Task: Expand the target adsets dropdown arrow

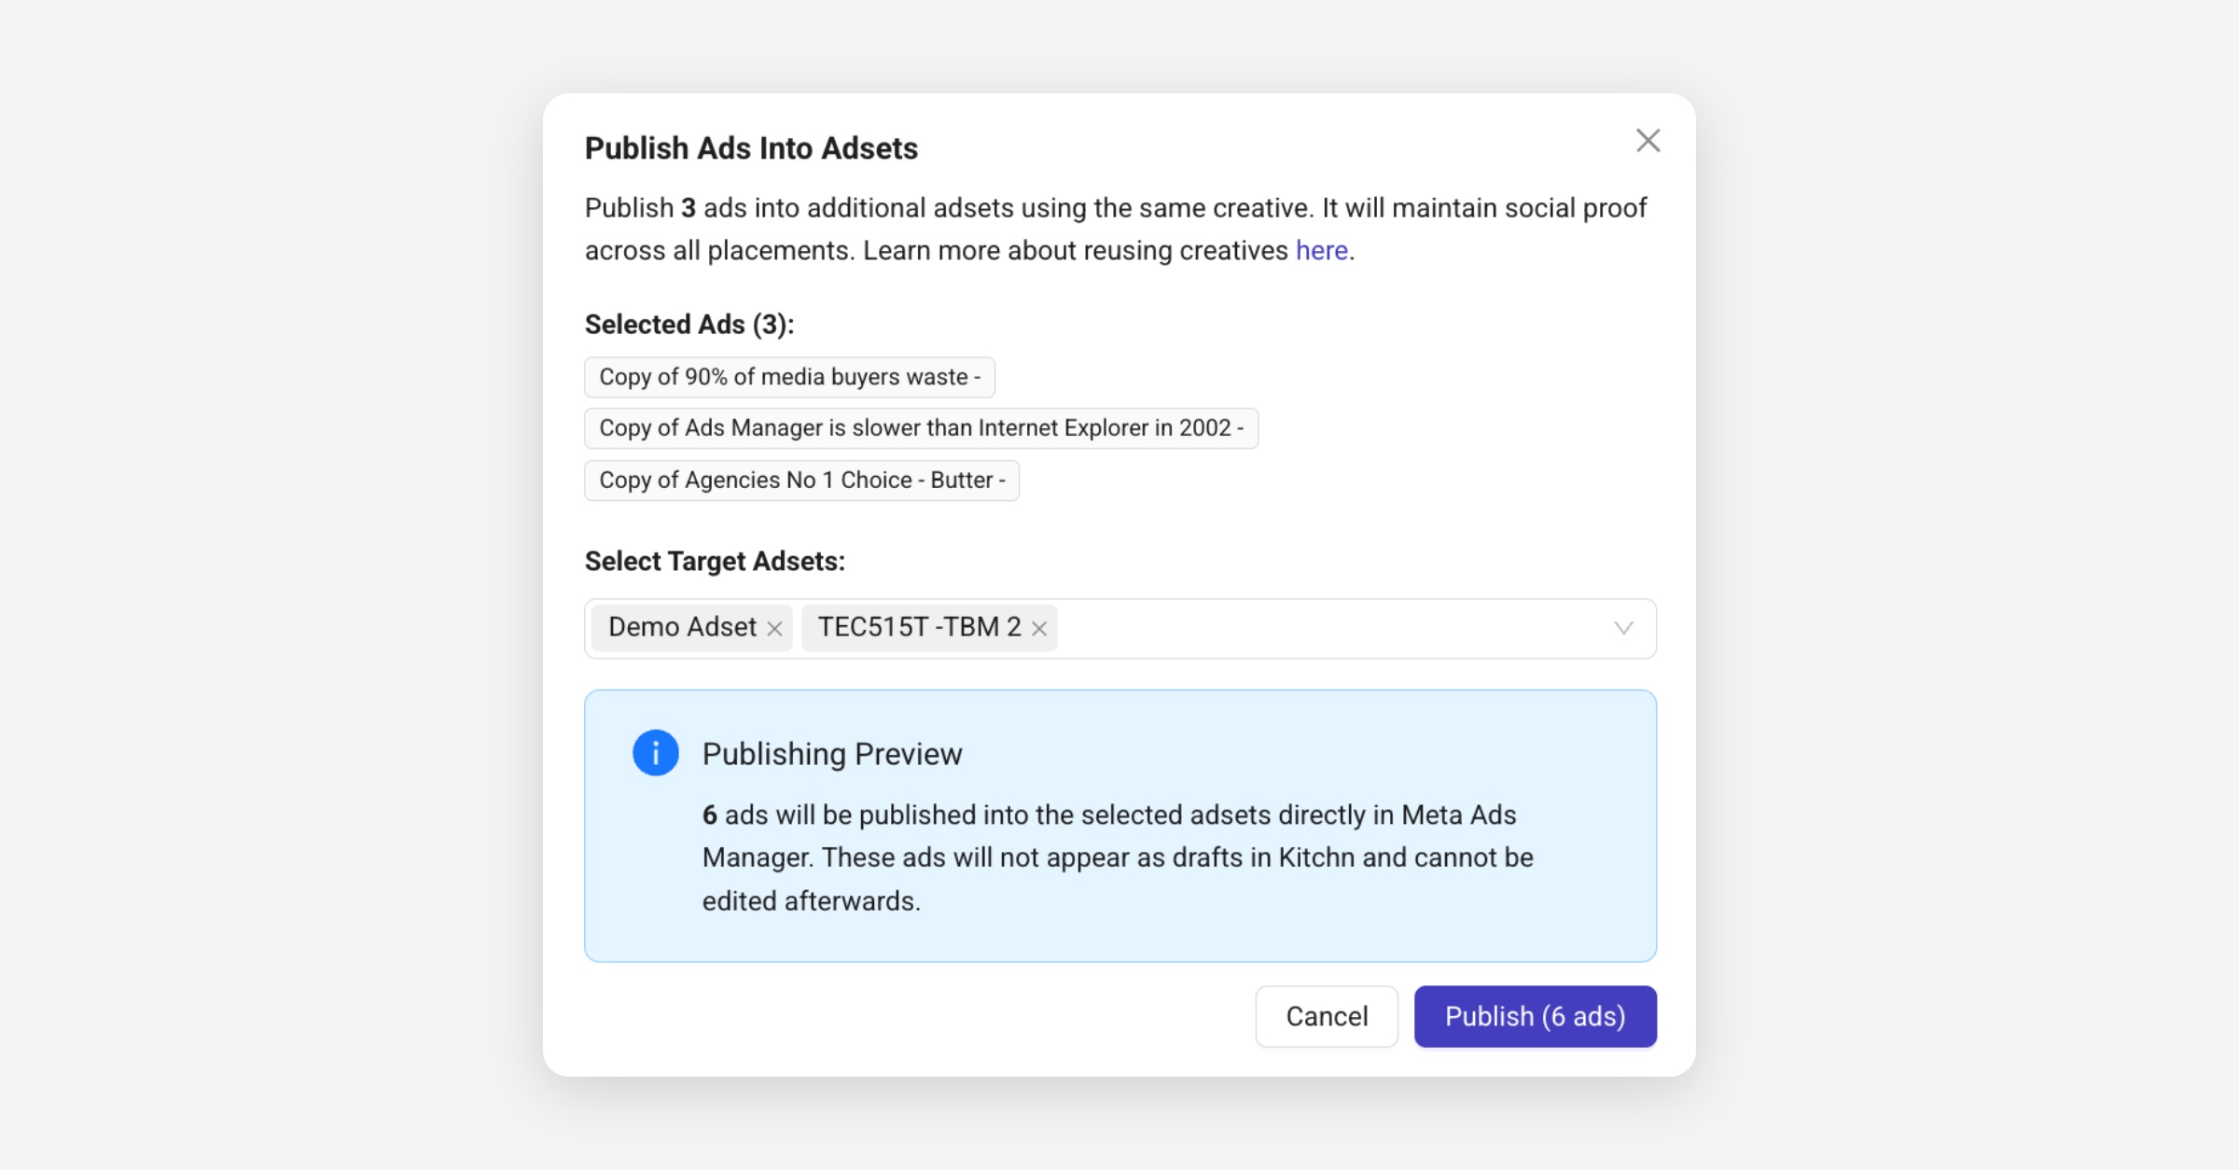Action: (1623, 628)
